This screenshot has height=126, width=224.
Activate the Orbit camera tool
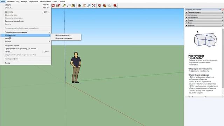click(x=79, y=6)
